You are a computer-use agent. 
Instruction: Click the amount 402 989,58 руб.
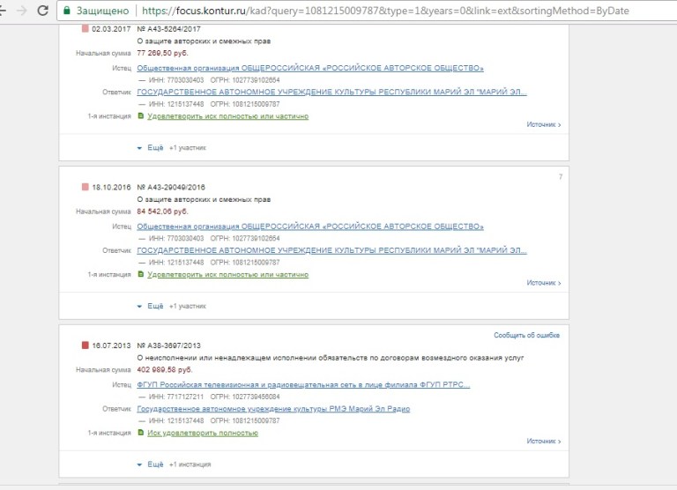click(165, 370)
